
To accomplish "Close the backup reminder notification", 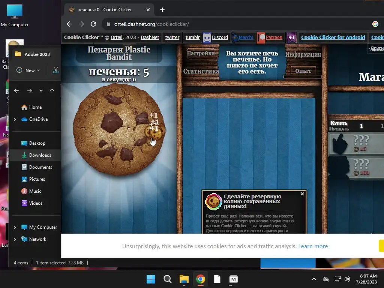I will point(303,194).
